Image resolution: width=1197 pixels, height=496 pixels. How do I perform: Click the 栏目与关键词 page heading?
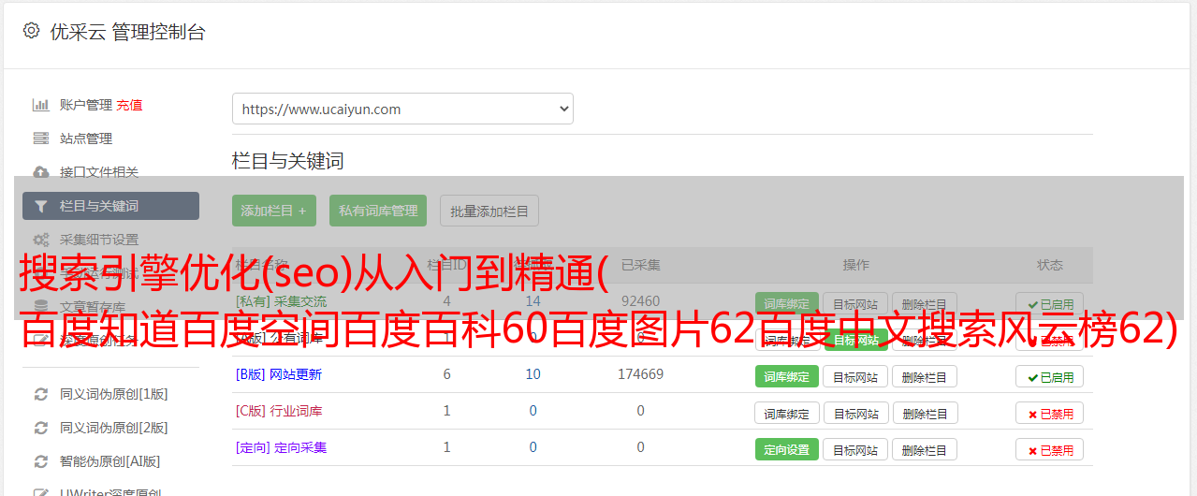(x=288, y=161)
